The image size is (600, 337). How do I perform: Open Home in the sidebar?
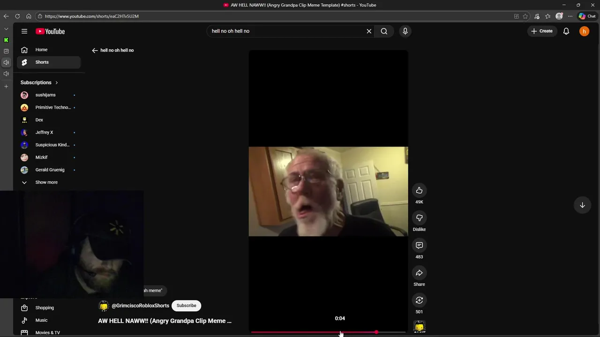(49, 50)
